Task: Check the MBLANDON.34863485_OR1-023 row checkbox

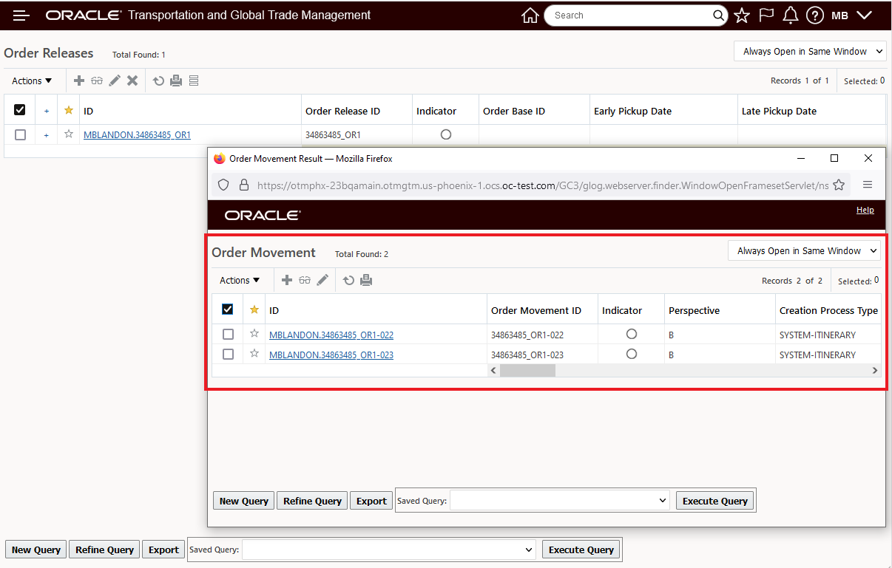Action: point(228,354)
